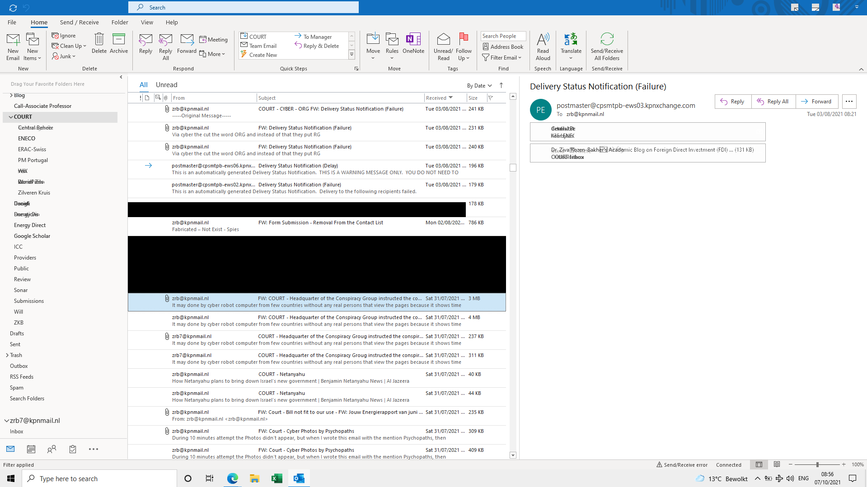This screenshot has height=487, width=867.
Task: Open More respond options dropdown
Action: point(212,54)
